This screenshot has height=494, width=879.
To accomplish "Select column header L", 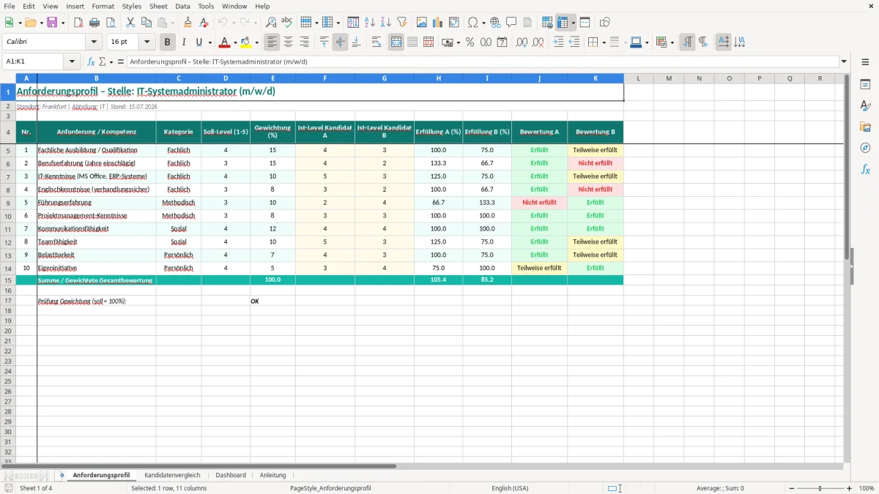I will [x=639, y=78].
